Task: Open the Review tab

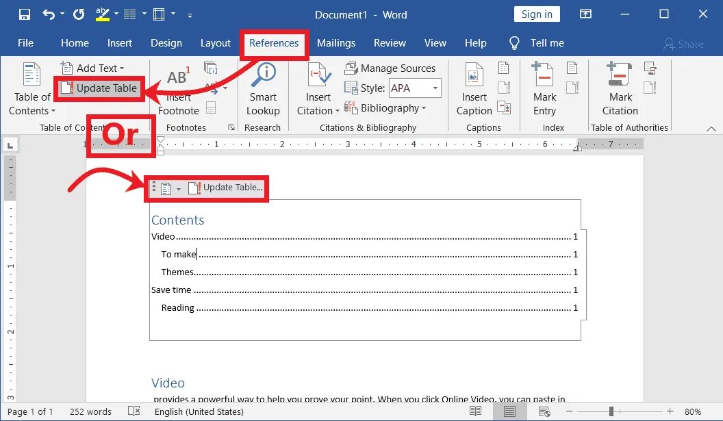Action: [390, 43]
